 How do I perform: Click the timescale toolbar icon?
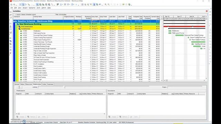65,4
